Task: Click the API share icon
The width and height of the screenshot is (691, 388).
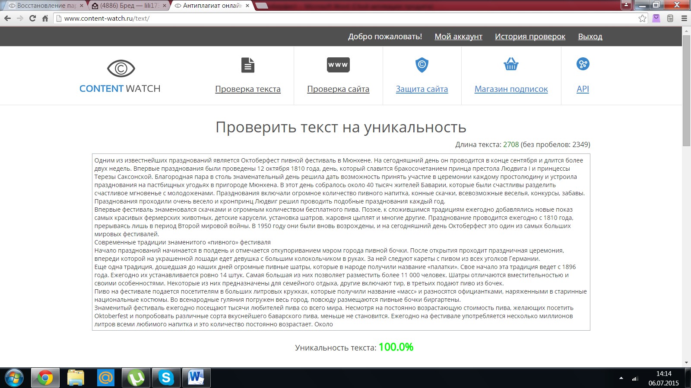Action: pyautogui.click(x=583, y=64)
